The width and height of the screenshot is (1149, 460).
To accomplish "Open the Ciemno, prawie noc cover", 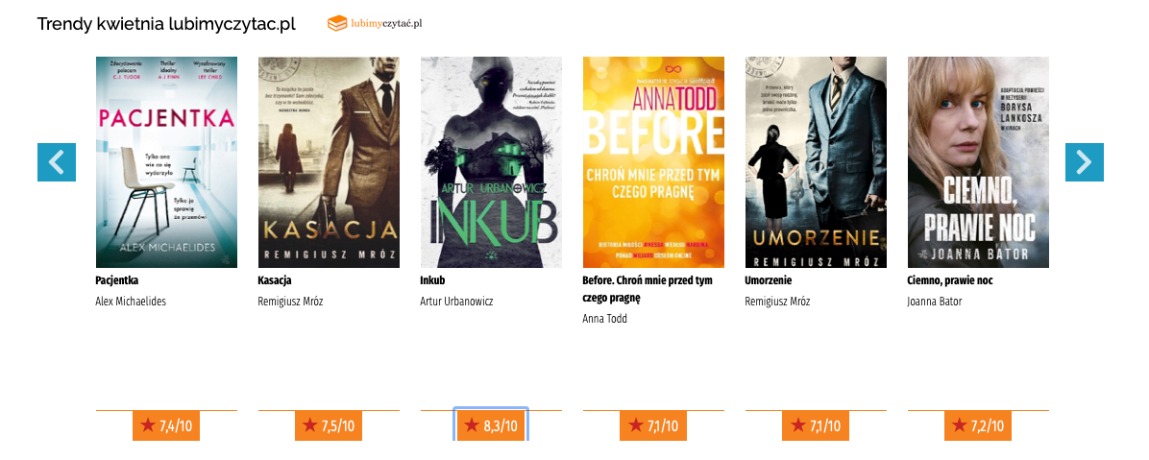I will click(x=978, y=162).
